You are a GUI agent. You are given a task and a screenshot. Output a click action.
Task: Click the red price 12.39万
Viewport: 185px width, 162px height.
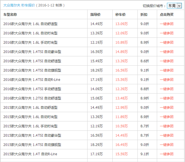(121, 89)
